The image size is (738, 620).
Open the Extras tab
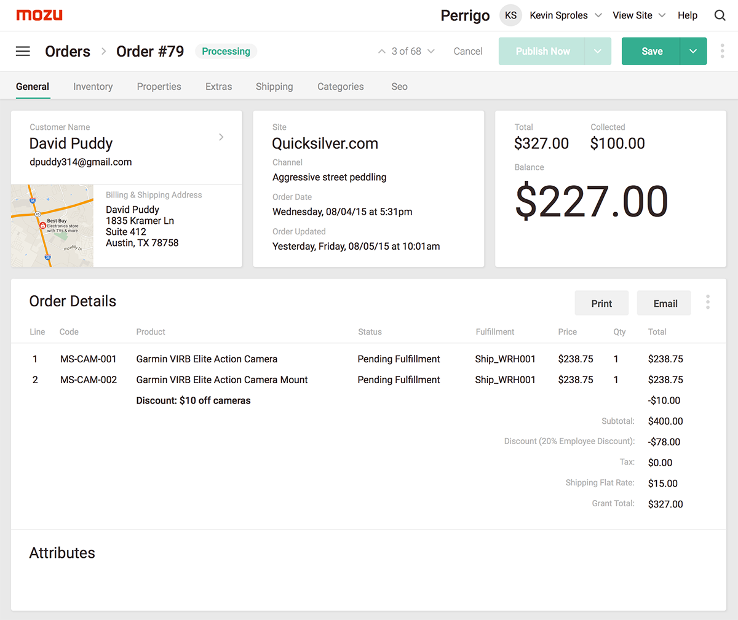pos(219,87)
